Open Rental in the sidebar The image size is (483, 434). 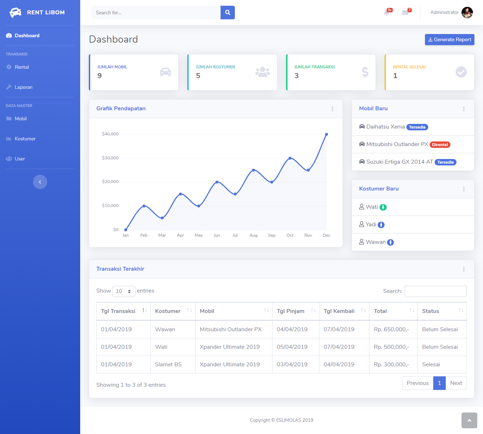click(22, 67)
